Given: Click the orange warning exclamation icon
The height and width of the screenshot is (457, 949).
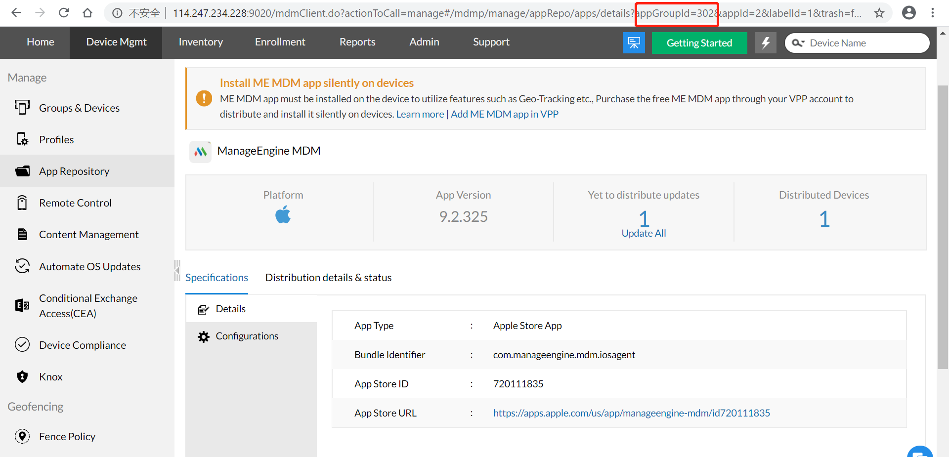Looking at the screenshot, I should click(x=204, y=98).
